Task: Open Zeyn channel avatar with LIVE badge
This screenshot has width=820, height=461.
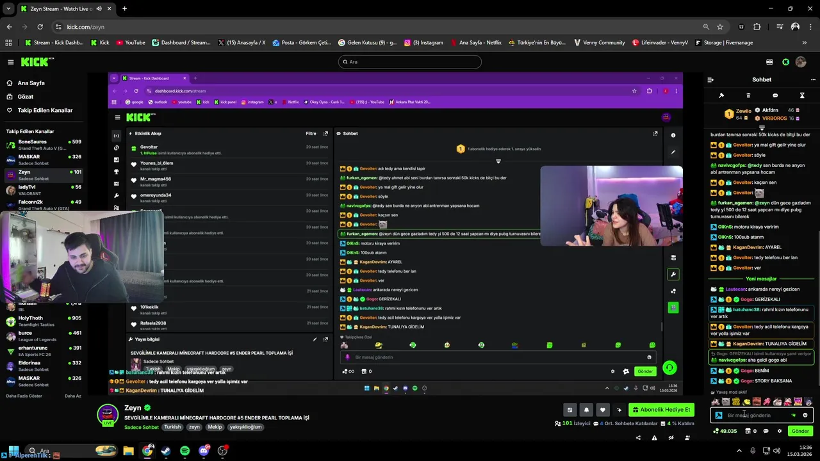Action: pyautogui.click(x=108, y=415)
